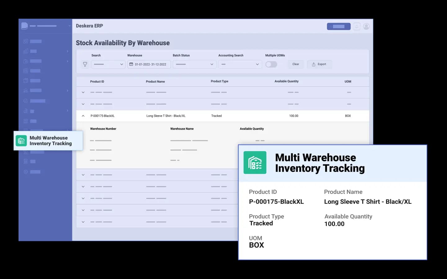Click the 01-01-2022- 31-12-2022 date range field
447x279 pixels.
(149, 64)
